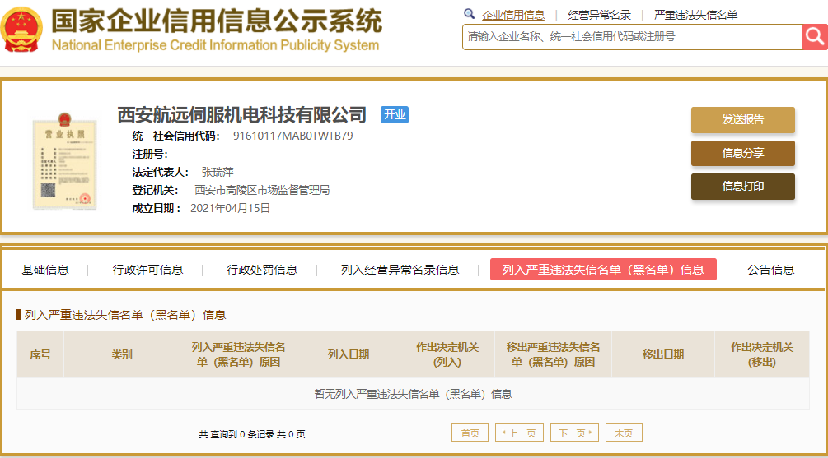The width and height of the screenshot is (828, 458).
Task: Click the 列入严重违法失信名单（黑名单）原因 column header
Action: tap(239, 354)
